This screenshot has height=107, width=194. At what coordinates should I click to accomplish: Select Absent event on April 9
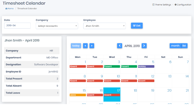coord(95,81)
